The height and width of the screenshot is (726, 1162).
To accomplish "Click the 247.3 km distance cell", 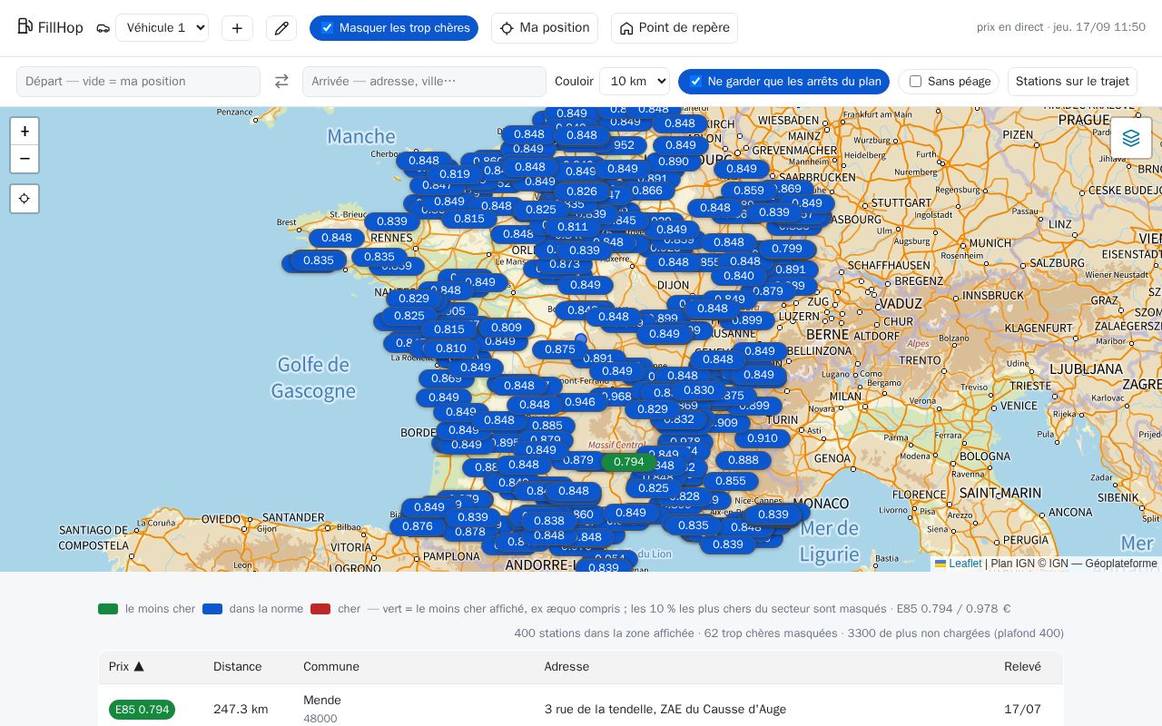I will [241, 710].
